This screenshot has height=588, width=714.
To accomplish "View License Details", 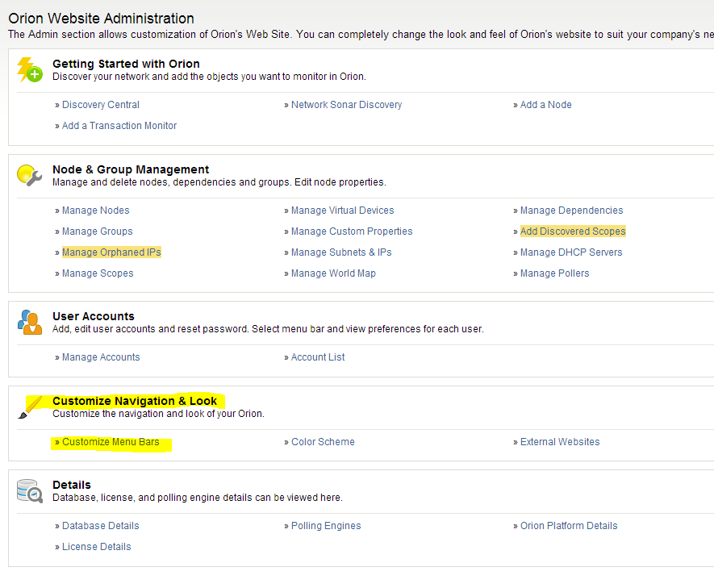I will pos(97,547).
